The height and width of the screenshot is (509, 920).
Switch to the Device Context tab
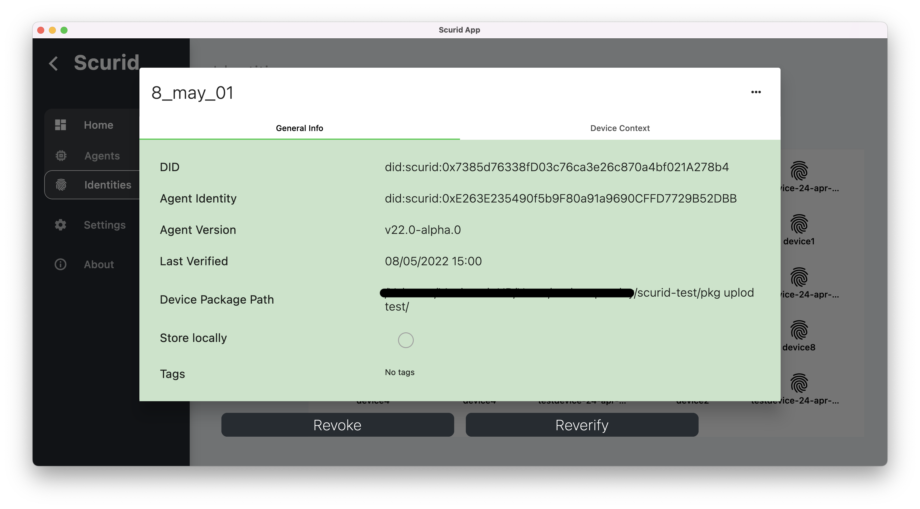click(x=620, y=128)
